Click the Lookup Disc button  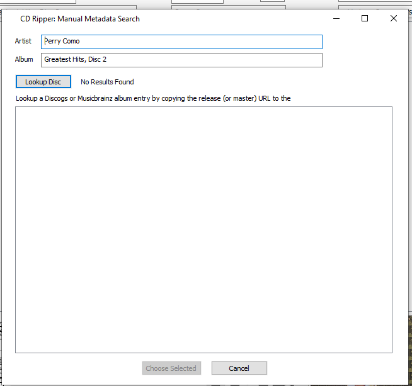coord(43,82)
